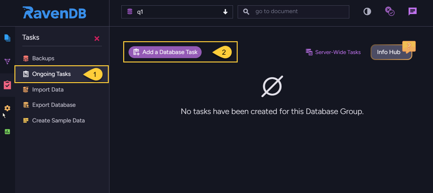
Task: Click the Create Sample Data icon
Action: coord(26,121)
